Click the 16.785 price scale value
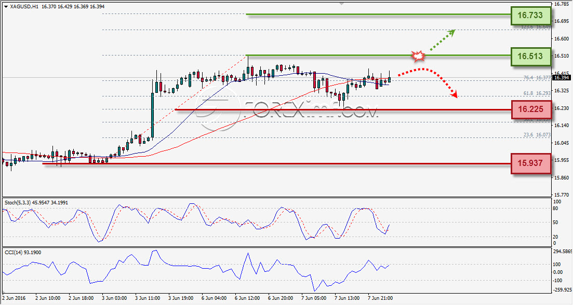This screenshot has width=573, height=305. tap(561, 4)
